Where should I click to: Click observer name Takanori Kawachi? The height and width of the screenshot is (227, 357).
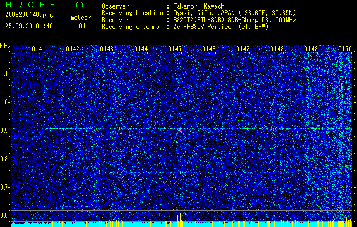(200, 6)
